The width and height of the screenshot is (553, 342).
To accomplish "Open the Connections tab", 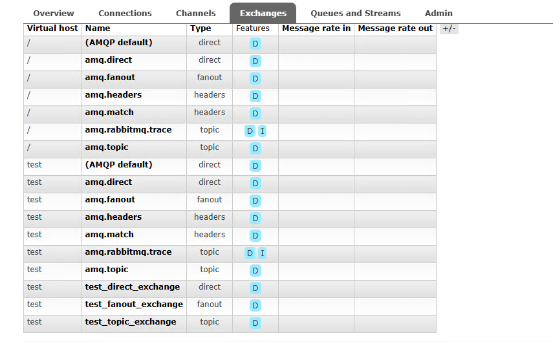I will [x=125, y=14].
